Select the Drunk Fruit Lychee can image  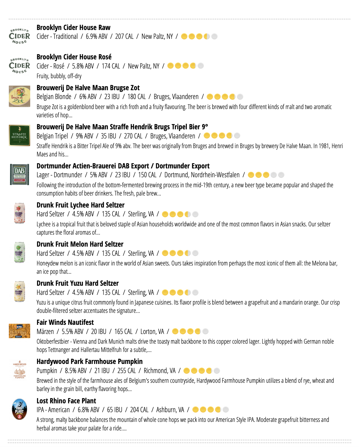click(x=19, y=213)
